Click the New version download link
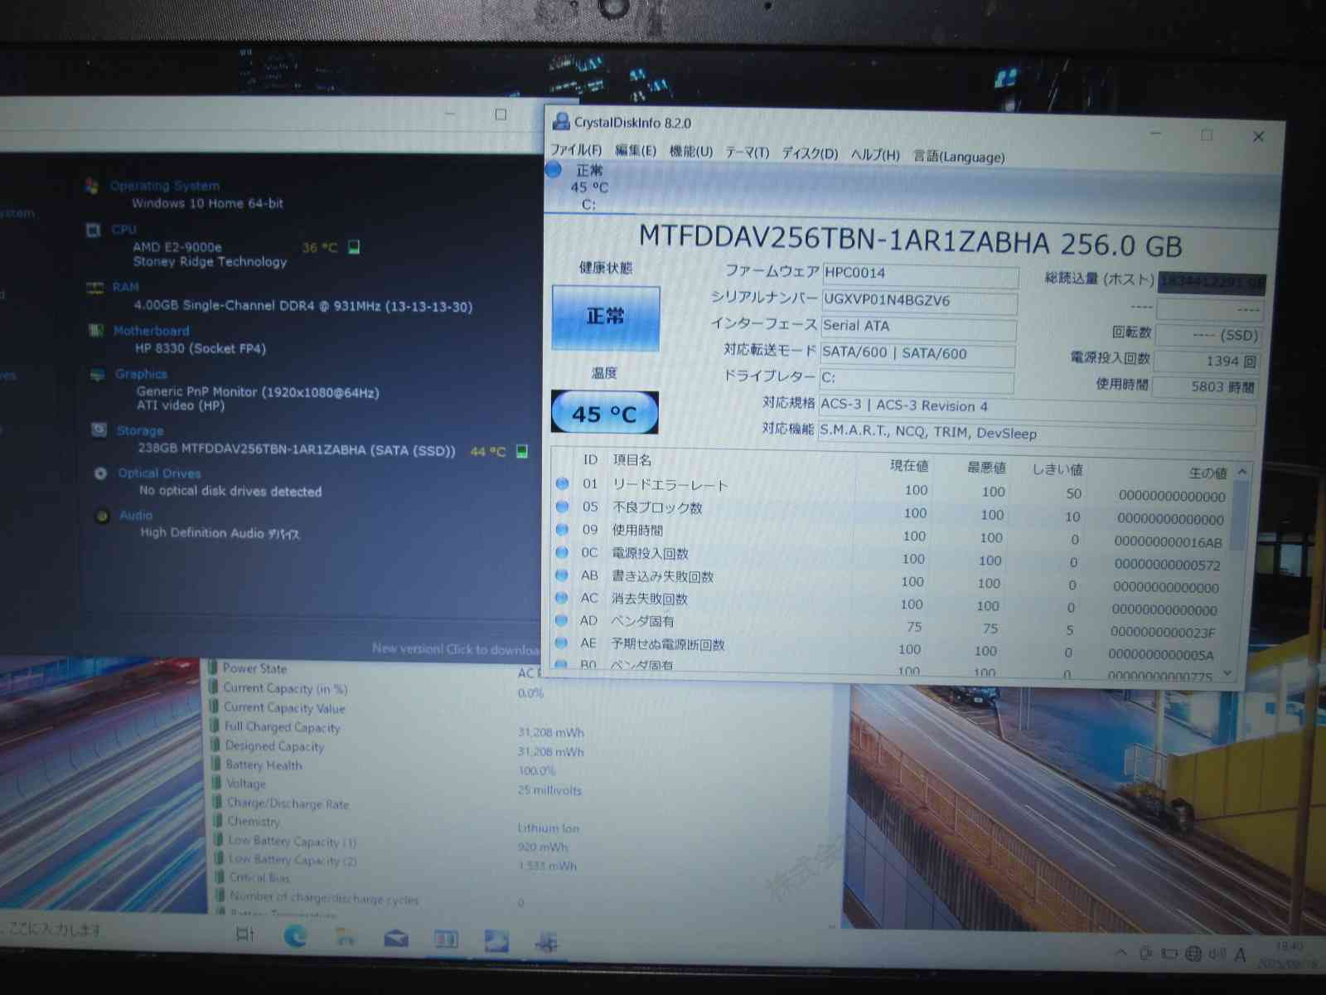 [455, 648]
